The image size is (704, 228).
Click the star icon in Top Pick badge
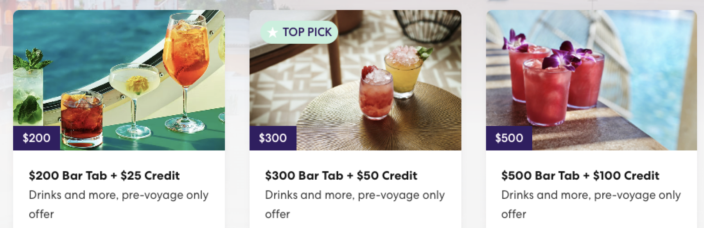click(273, 32)
